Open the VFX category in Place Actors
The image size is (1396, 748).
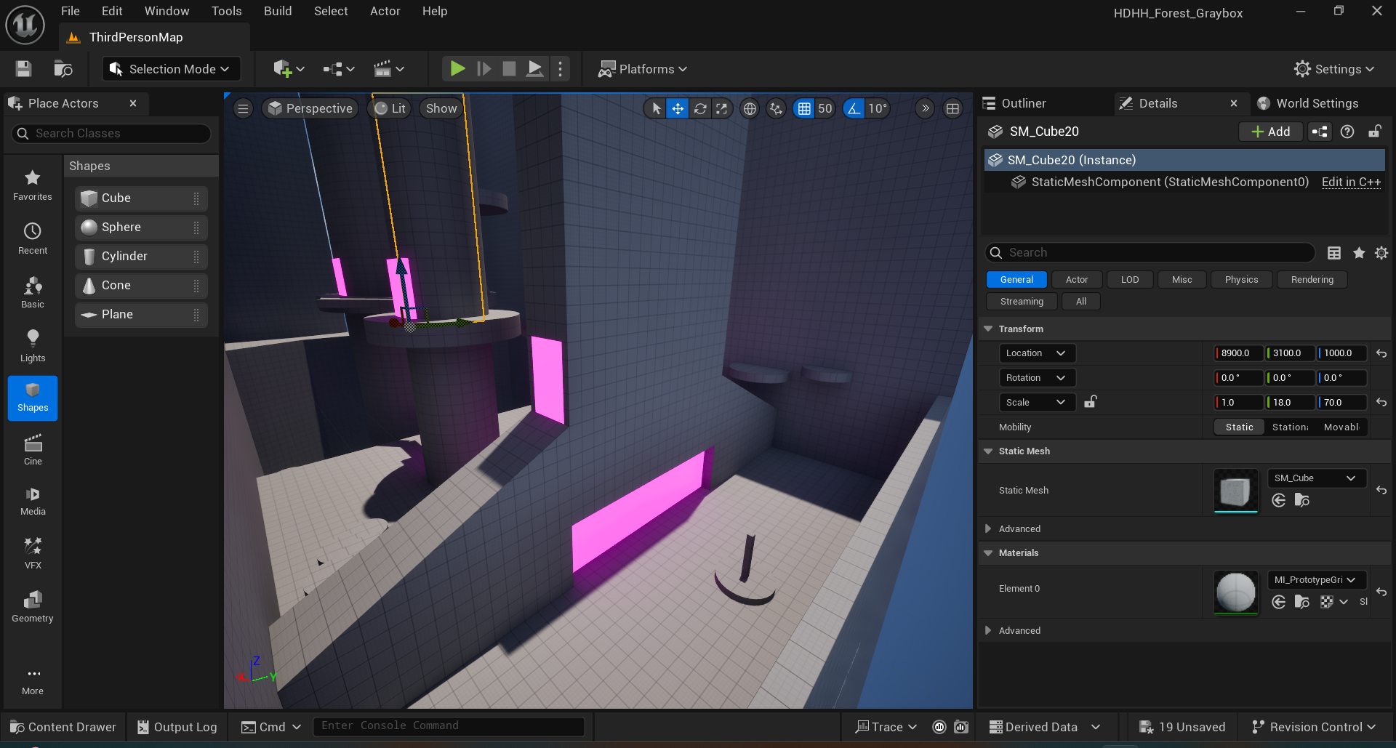[x=33, y=552]
